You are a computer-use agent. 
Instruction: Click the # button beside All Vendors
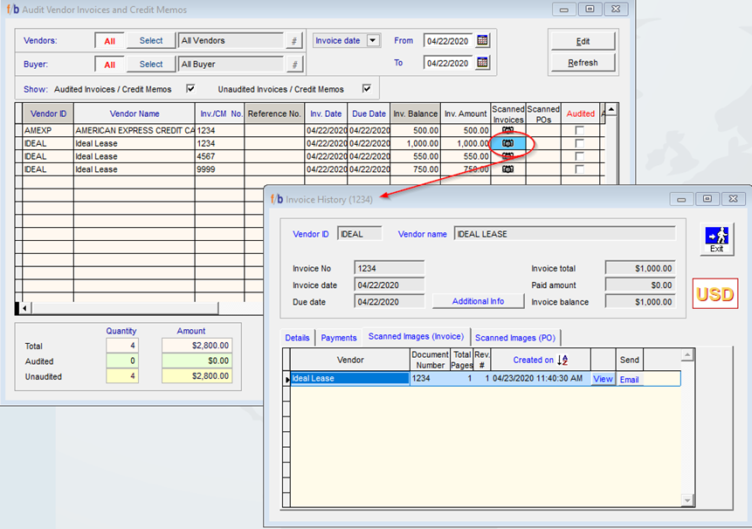294,41
